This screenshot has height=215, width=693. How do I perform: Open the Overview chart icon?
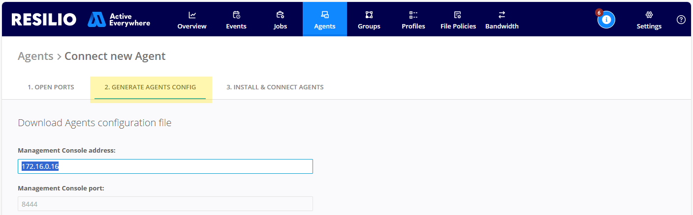[192, 15]
